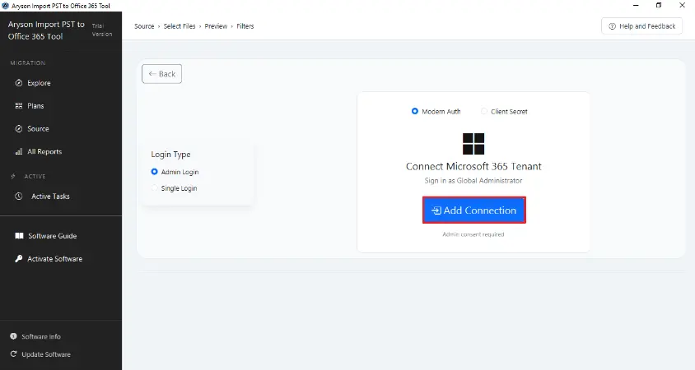
Task: Click the Add Connection button
Action: 473,210
